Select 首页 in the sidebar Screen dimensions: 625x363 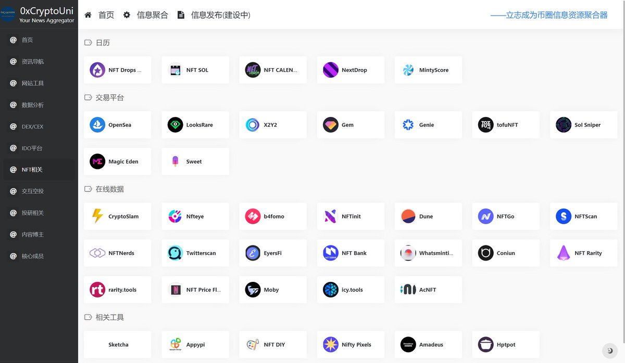coord(39,40)
